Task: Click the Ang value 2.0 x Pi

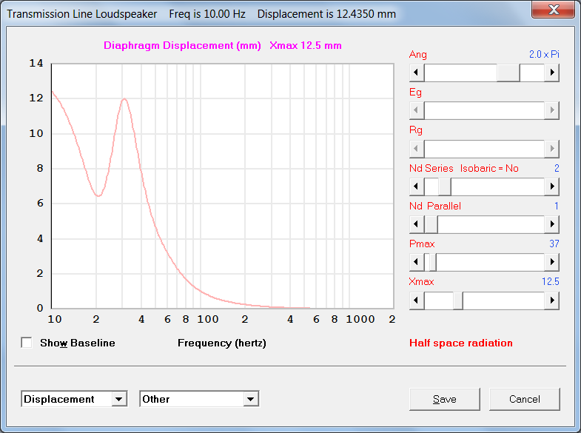Action: tap(544, 55)
